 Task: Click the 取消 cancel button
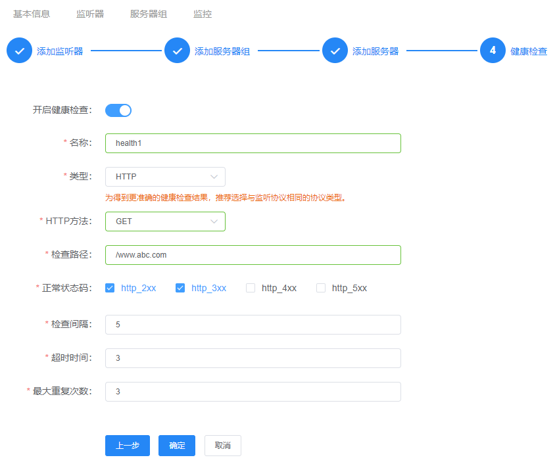click(x=223, y=446)
